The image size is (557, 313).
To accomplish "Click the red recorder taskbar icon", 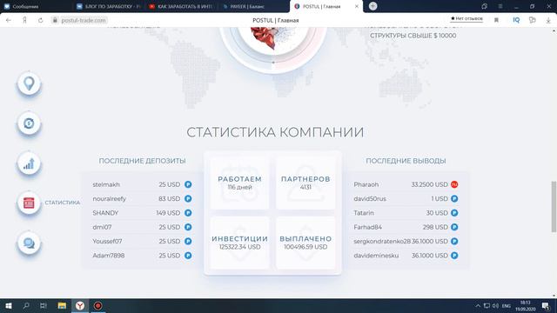I will pyautogui.click(x=97, y=305).
